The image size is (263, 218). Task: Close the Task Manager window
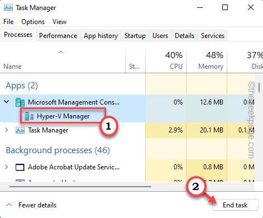(x=251, y=8)
